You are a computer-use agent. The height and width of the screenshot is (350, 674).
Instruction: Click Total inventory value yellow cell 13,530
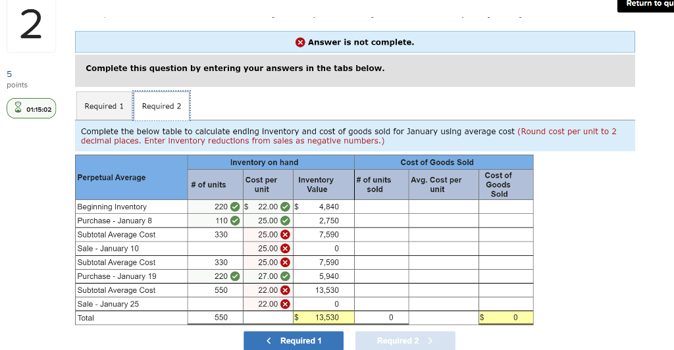[x=324, y=317]
